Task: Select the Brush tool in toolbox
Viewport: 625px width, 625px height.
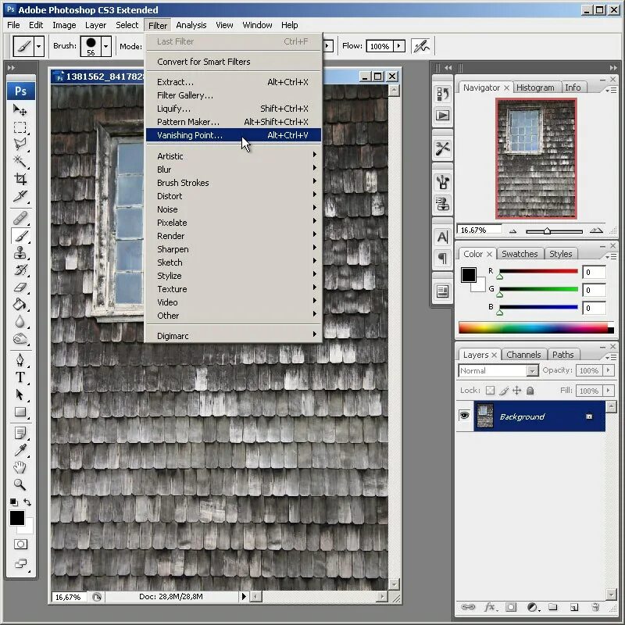Action: pos(20,236)
